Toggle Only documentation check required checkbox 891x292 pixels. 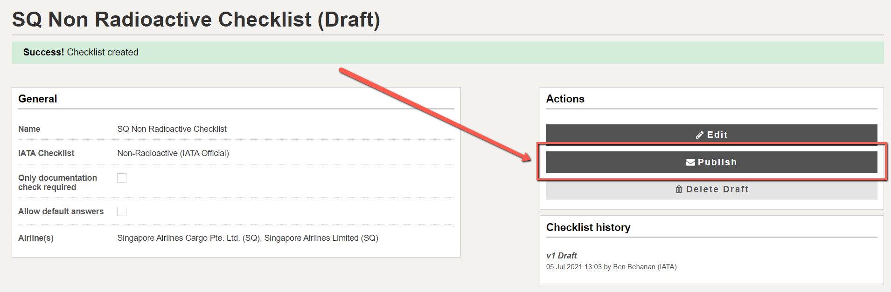(x=122, y=178)
